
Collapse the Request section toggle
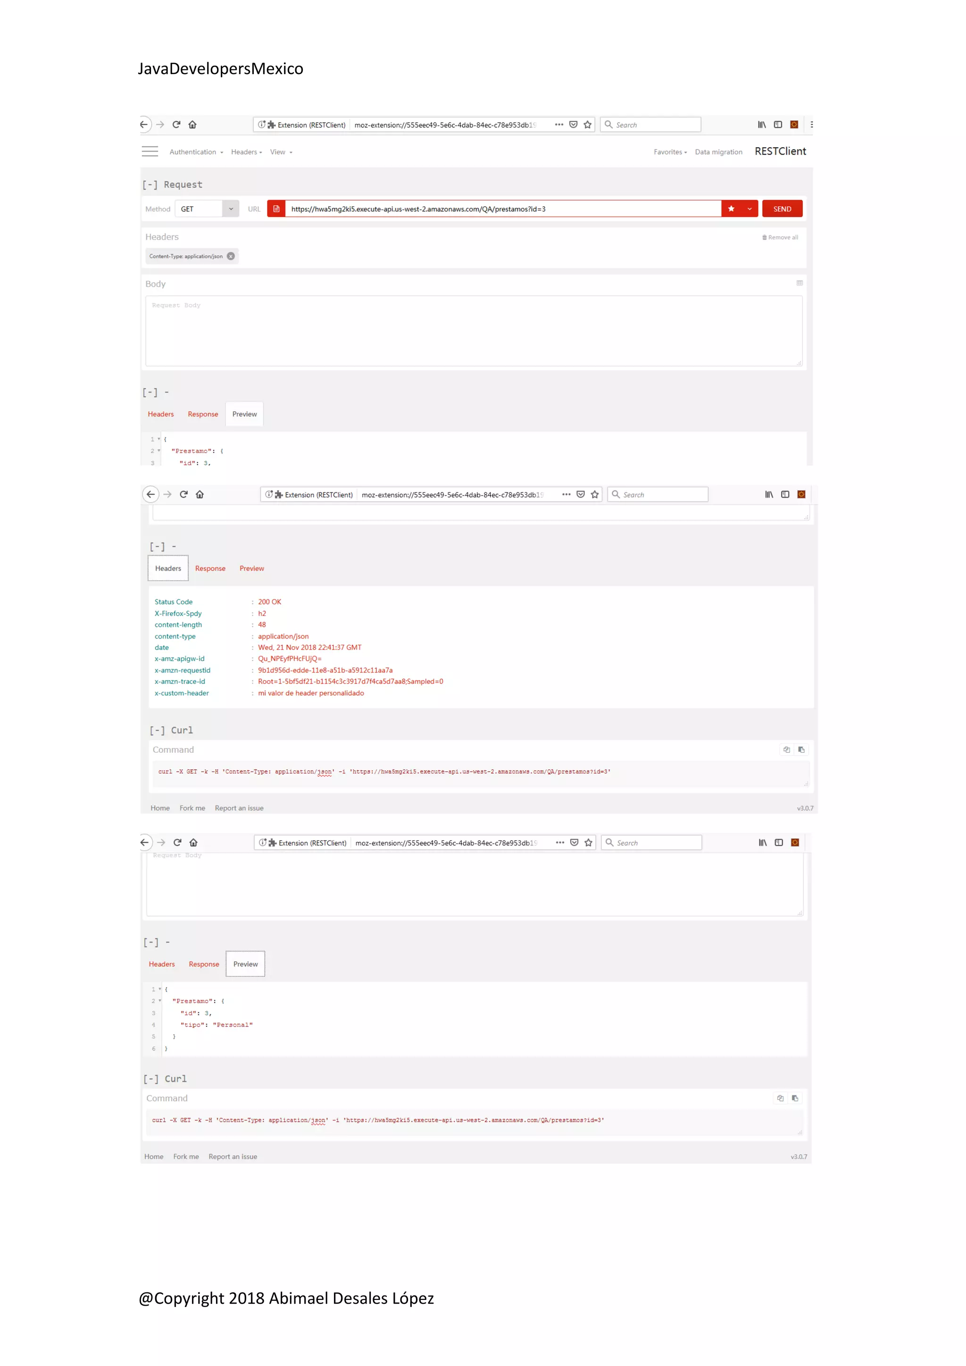coord(150,185)
